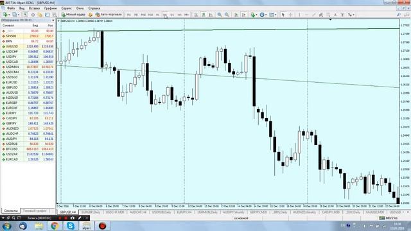Expand the Arrows objects dropdown arrow
Screen dimensions: 411x231
(x=354, y=15)
